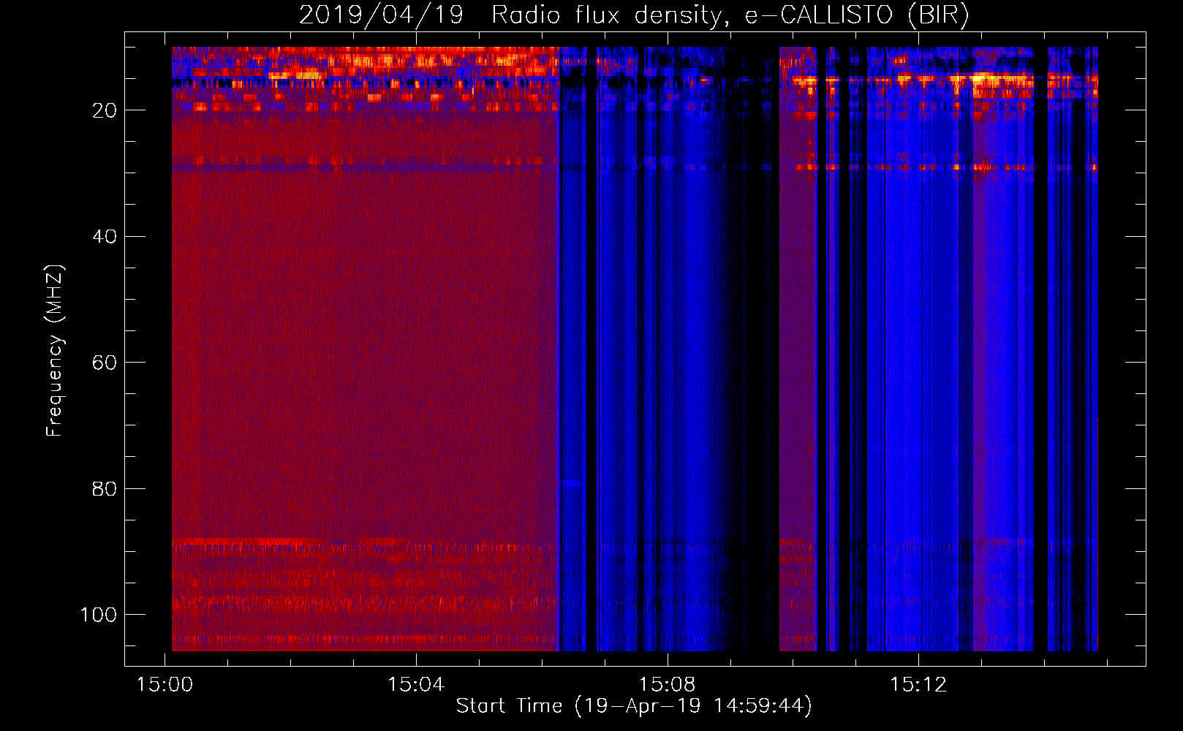The width and height of the screenshot is (1183, 731).
Task: Click the 80 frequency tick label
Action: point(105,488)
